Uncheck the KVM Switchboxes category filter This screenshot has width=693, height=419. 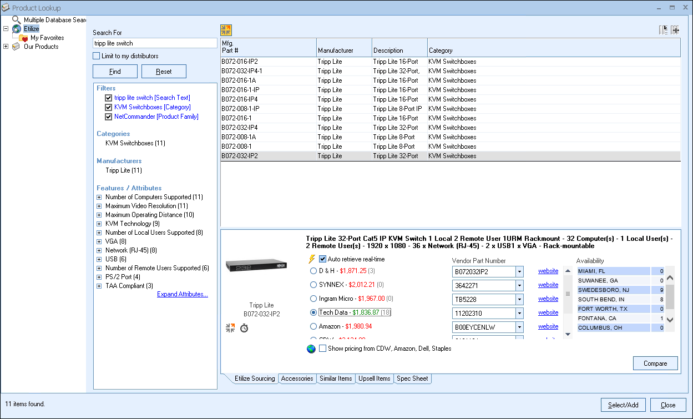tap(109, 107)
